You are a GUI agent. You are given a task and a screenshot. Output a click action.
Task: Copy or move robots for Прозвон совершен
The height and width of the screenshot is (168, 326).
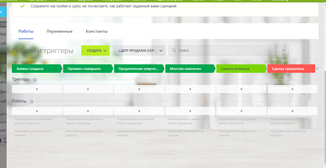click(84, 133)
